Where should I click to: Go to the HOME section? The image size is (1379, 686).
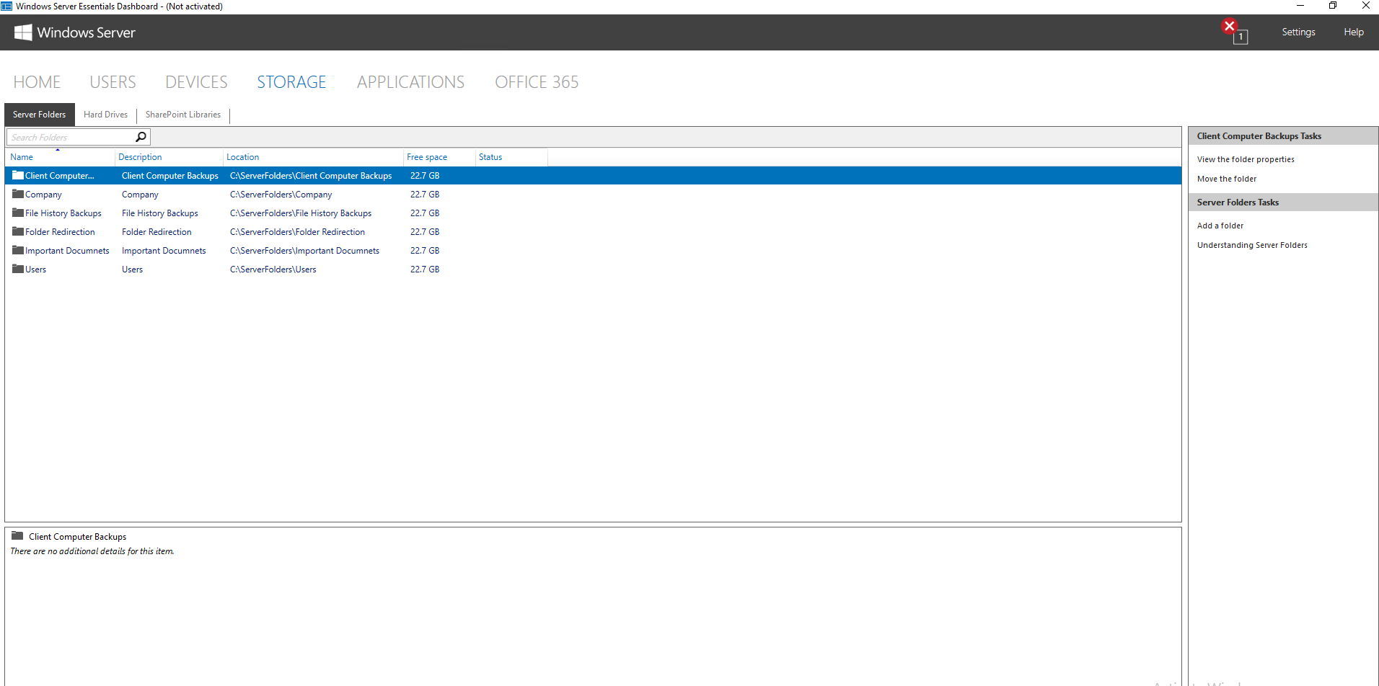(x=37, y=82)
